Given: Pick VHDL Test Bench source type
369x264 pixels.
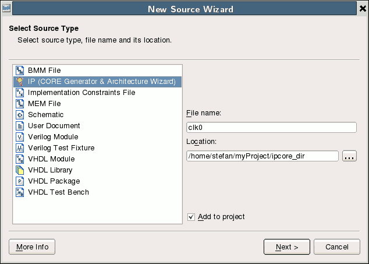Looking at the screenshot, I should [x=58, y=192].
